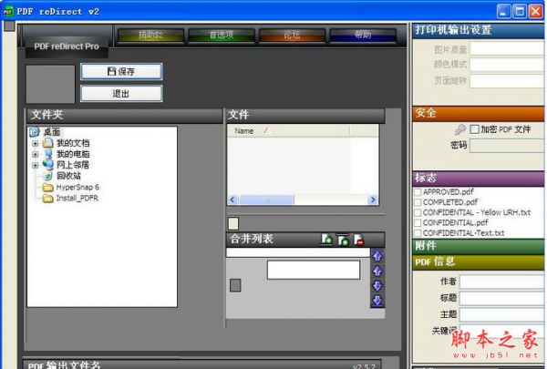This screenshot has width=547, height=369.
Task: Expand 我的电脑 tree node
Action: 36,154
